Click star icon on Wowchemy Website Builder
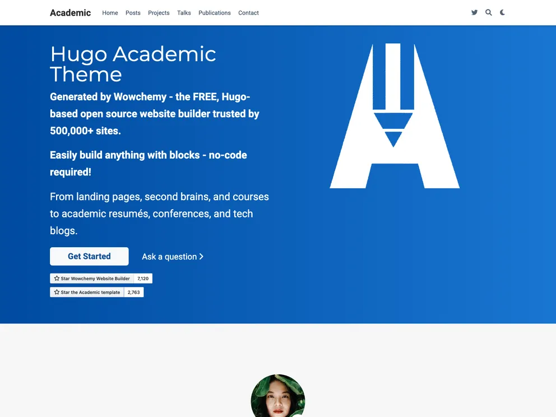The width and height of the screenshot is (556, 417). (57, 279)
